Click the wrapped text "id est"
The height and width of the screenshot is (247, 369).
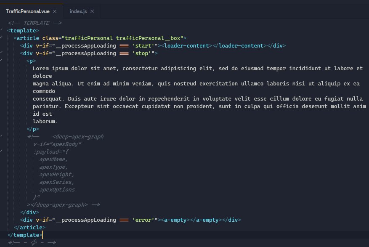point(42,114)
